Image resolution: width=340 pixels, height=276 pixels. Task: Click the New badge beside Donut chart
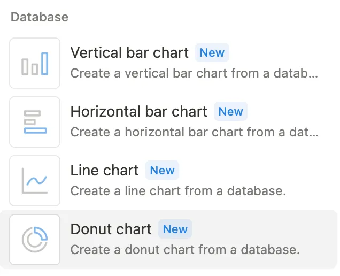(x=175, y=229)
